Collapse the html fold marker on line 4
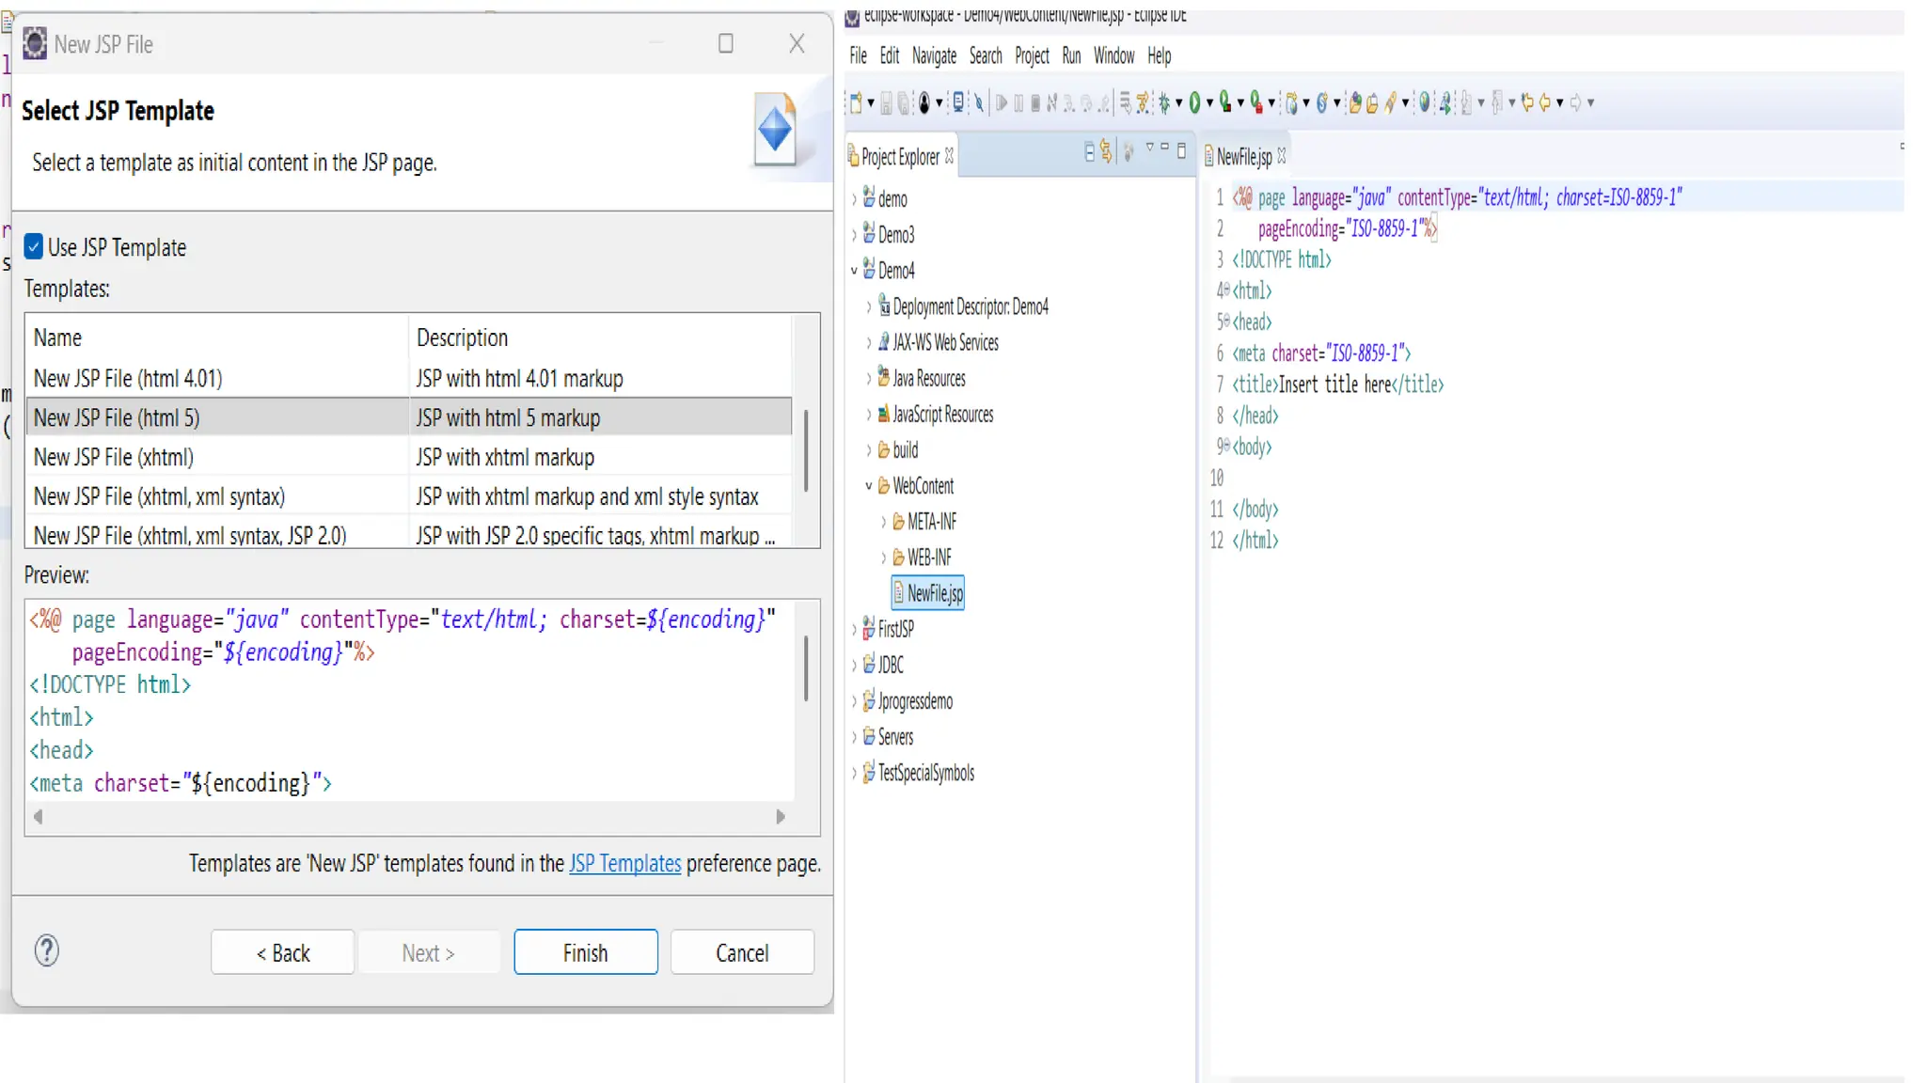Screen dimensions: 1926x1083 (1225, 290)
